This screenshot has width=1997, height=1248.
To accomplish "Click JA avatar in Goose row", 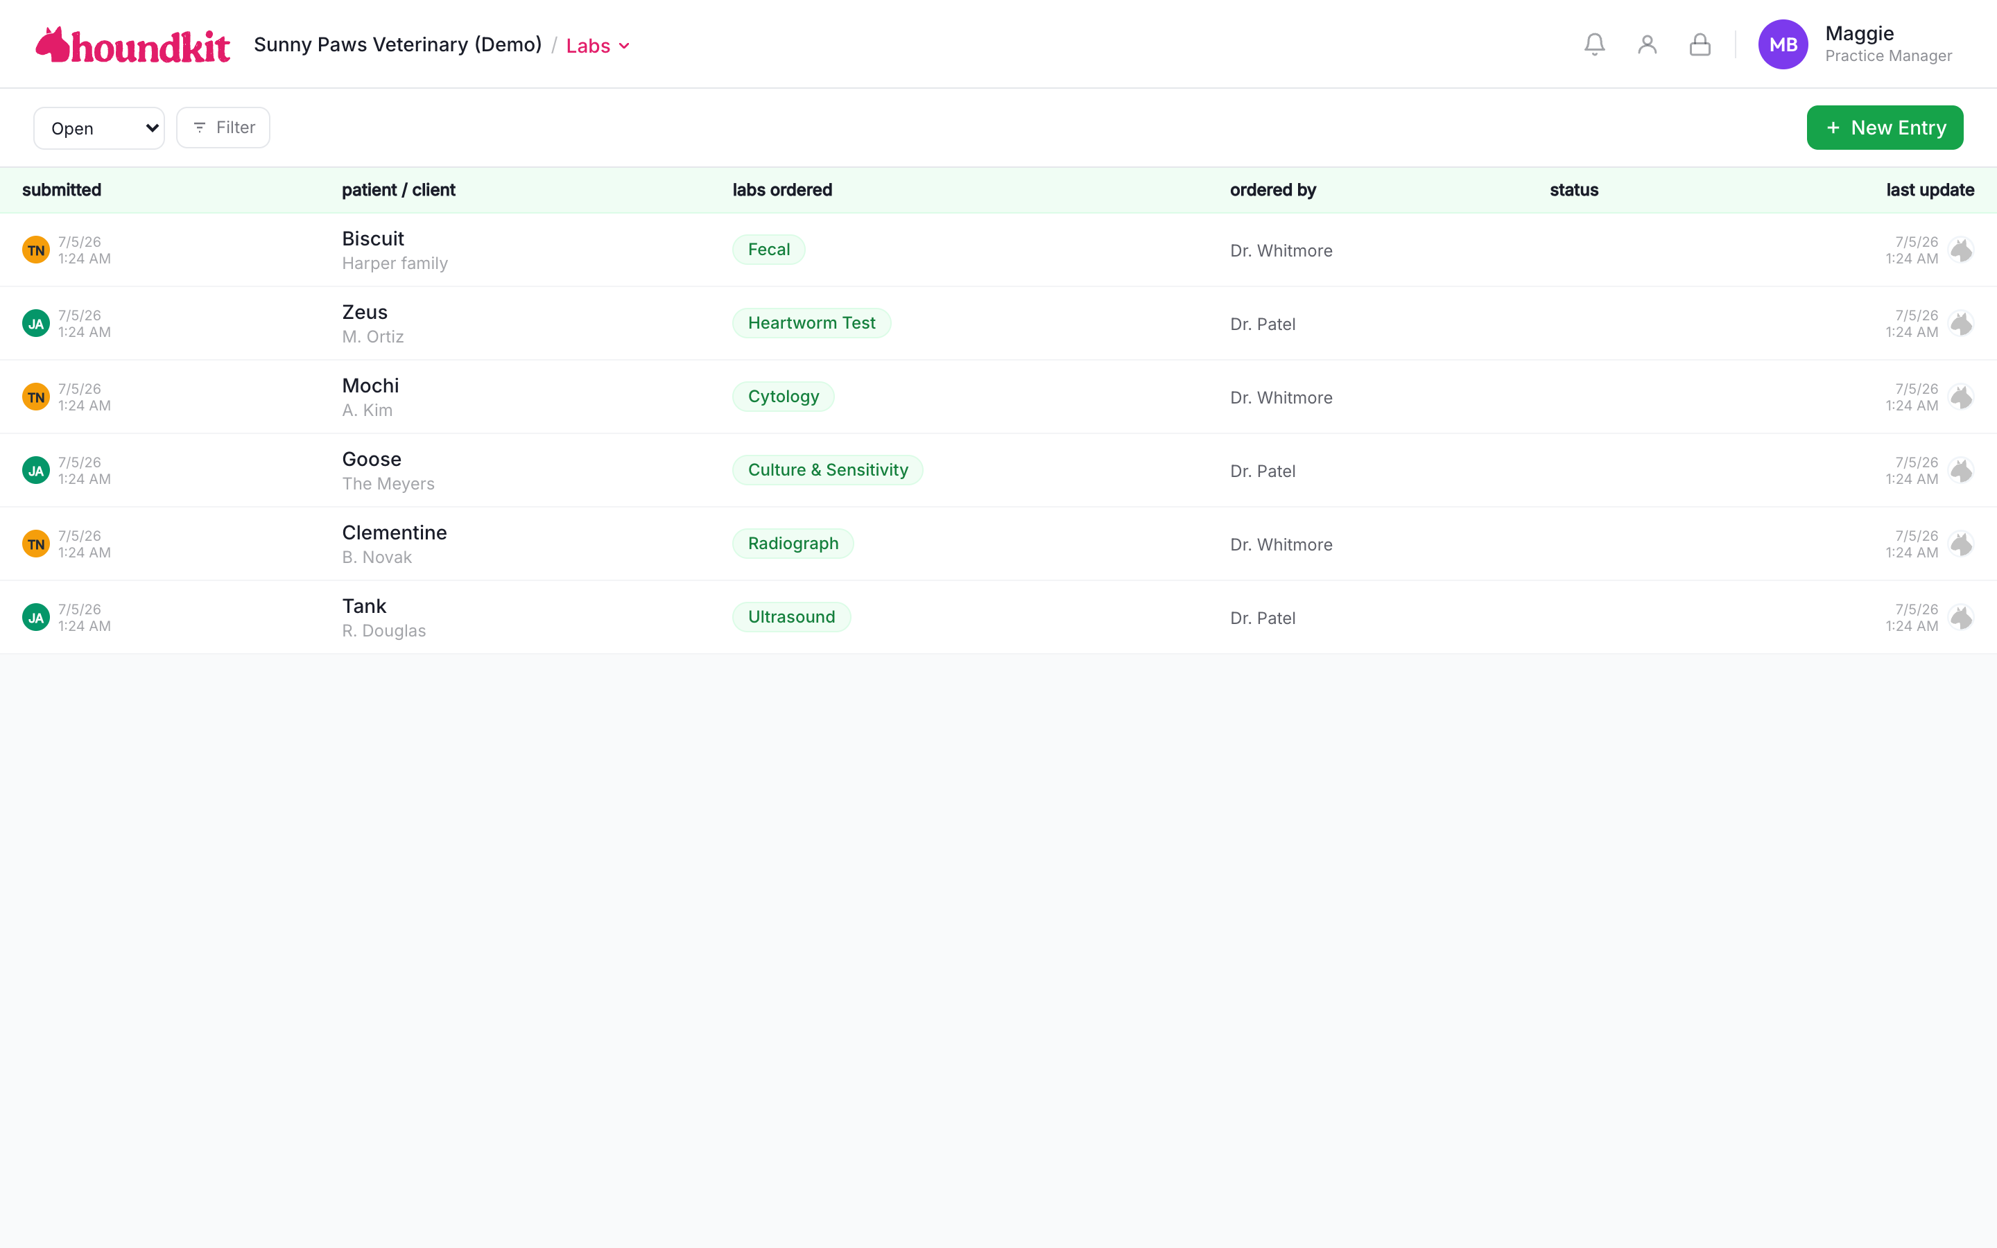I will point(35,471).
